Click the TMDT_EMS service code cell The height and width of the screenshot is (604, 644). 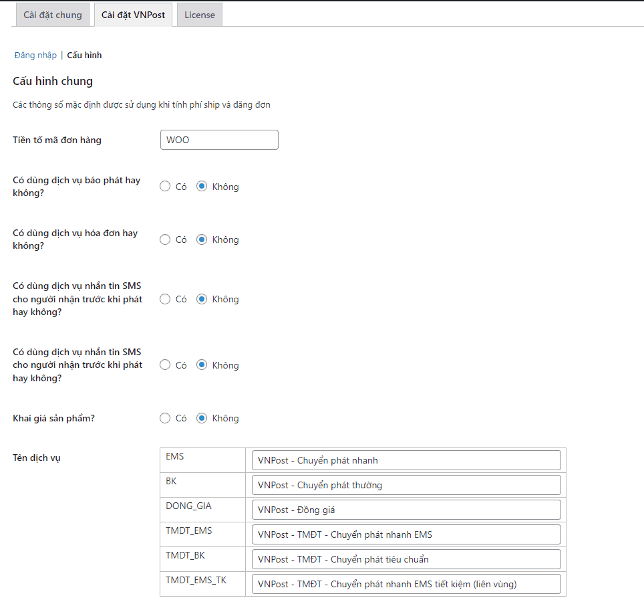(x=203, y=534)
